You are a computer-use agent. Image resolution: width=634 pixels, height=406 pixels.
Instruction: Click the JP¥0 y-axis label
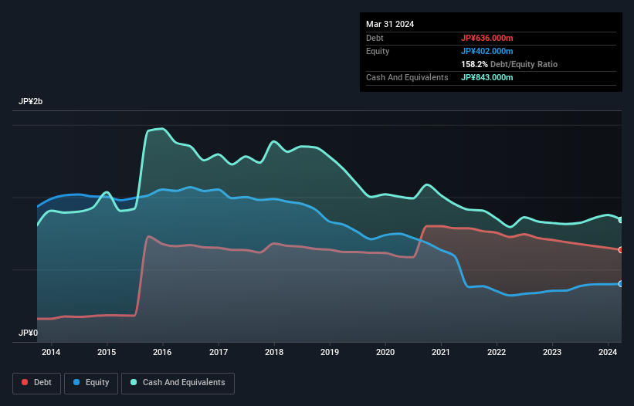coord(28,333)
